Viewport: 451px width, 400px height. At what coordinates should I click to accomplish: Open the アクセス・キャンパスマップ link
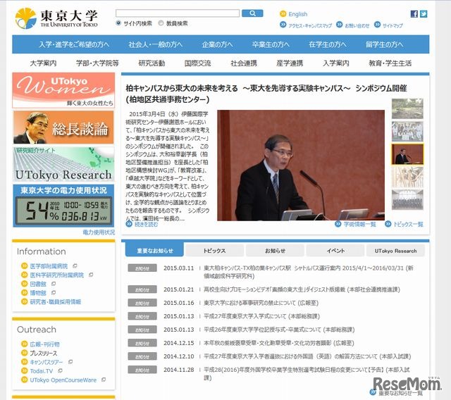(x=310, y=25)
